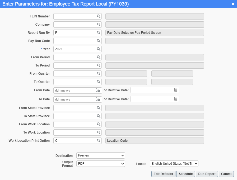The image size is (237, 180).
Task: Click the Edit Defaults button
Action: coord(163,174)
